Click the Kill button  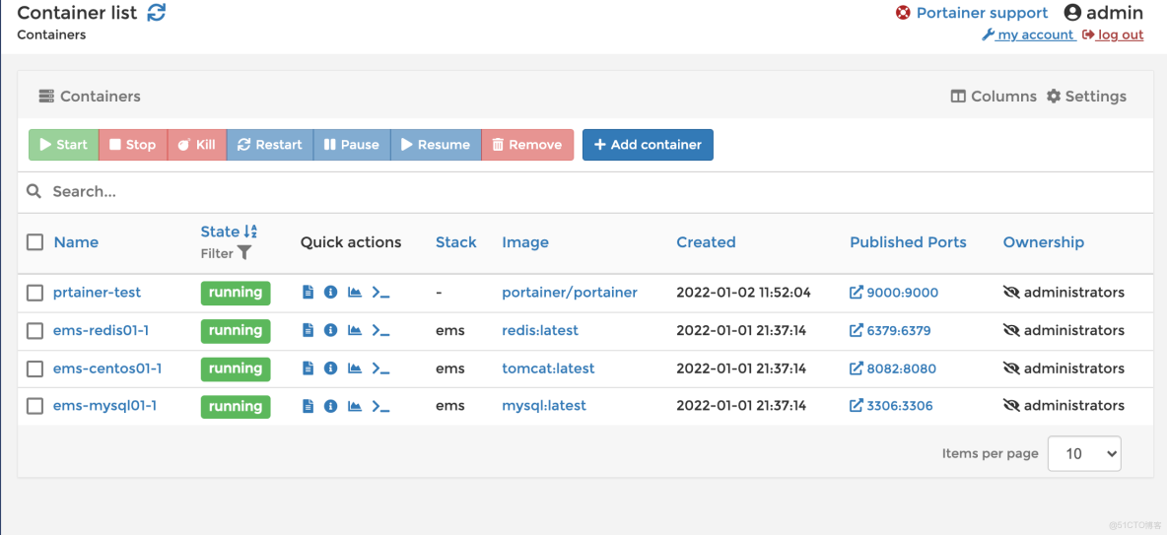pos(196,145)
